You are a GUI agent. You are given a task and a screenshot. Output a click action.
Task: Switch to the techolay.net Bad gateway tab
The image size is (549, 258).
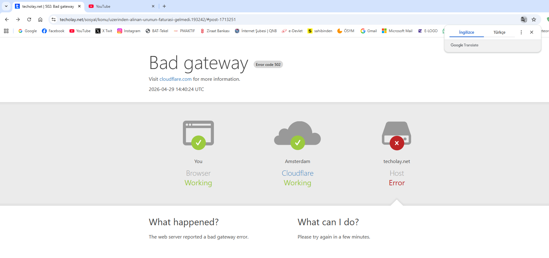48,6
